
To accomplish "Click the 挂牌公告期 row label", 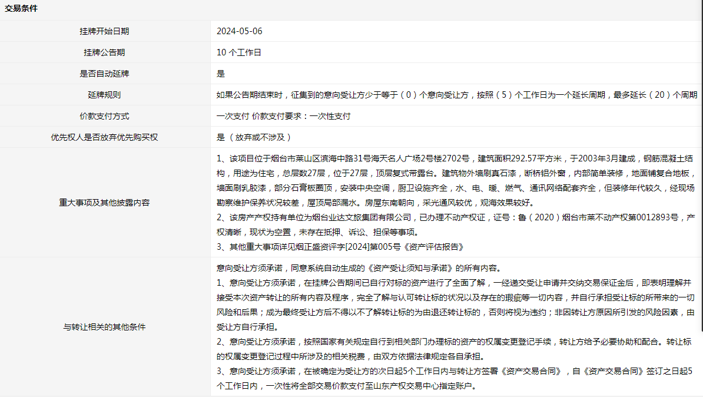I will [104, 52].
